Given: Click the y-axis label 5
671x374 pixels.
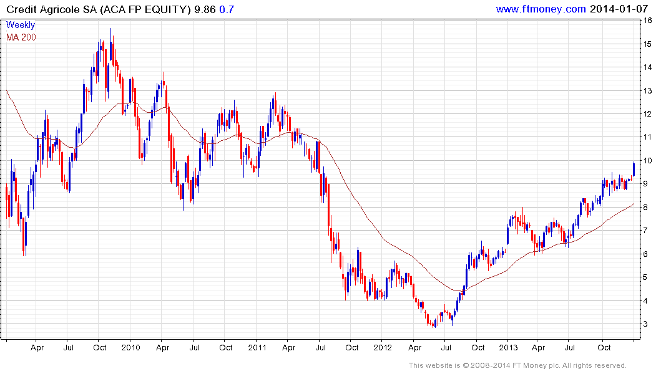Looking at the screenshot, I should coord(645,277).
